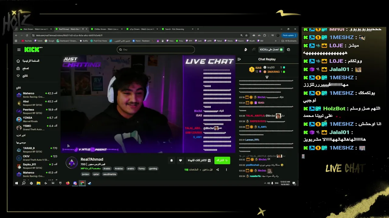This screenshot has height=218, width=389.
Task: Select the qatar tag
Action: point(96,174)
